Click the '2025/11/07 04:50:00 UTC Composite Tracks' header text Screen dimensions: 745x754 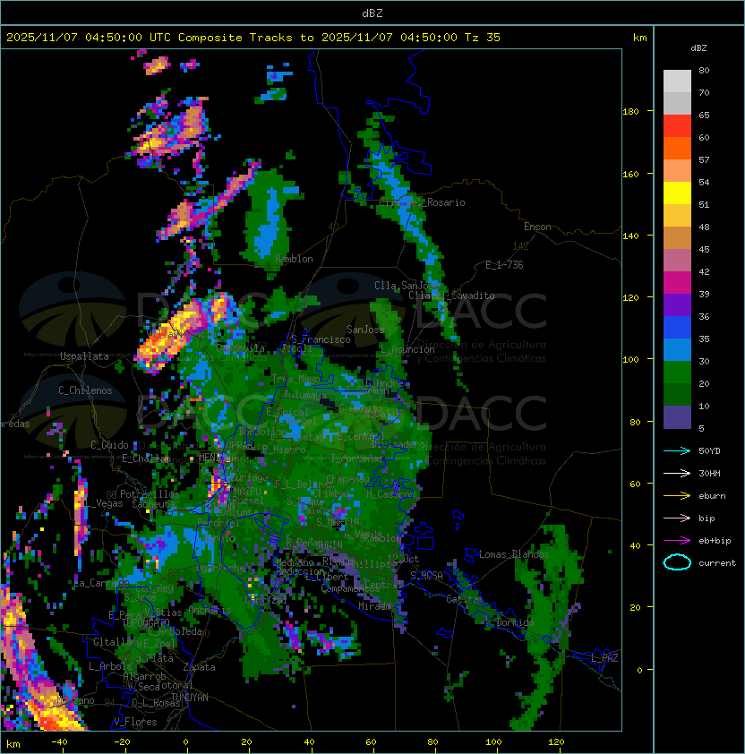(150, 38)
